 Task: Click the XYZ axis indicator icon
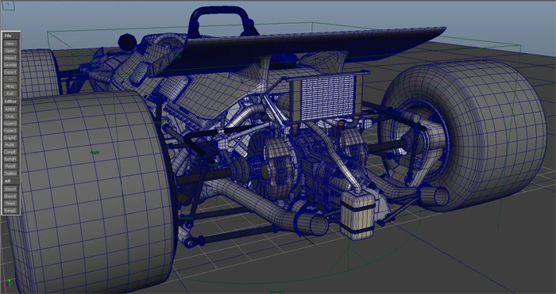7,284
